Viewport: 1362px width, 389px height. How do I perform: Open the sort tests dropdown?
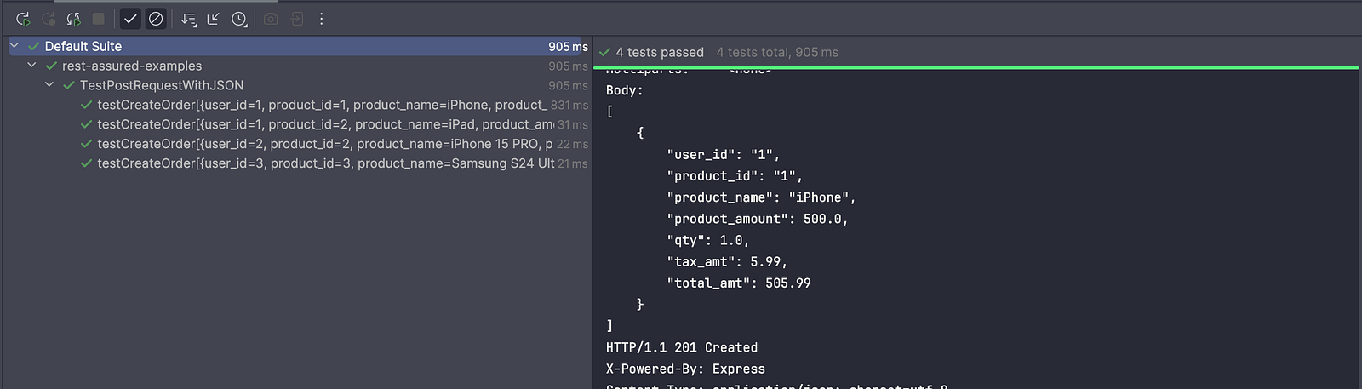tap(189, 19)
